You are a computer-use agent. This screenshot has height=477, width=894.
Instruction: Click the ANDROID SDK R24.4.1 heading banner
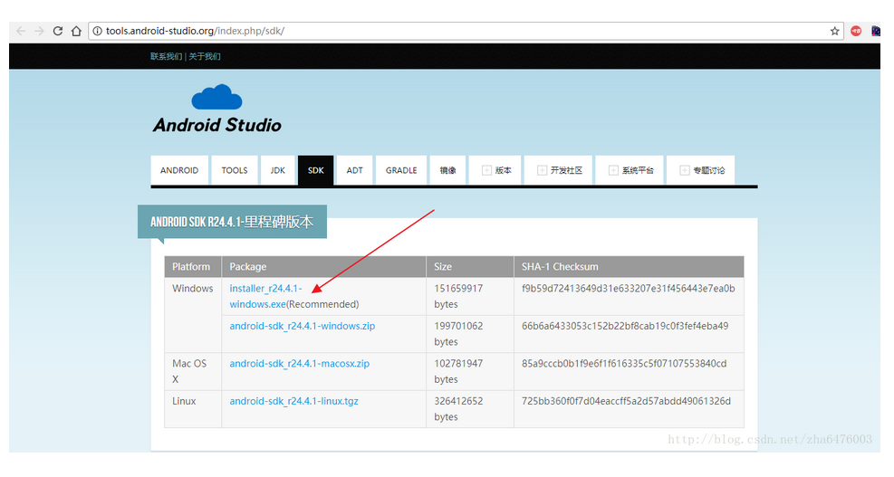[232, 222]
